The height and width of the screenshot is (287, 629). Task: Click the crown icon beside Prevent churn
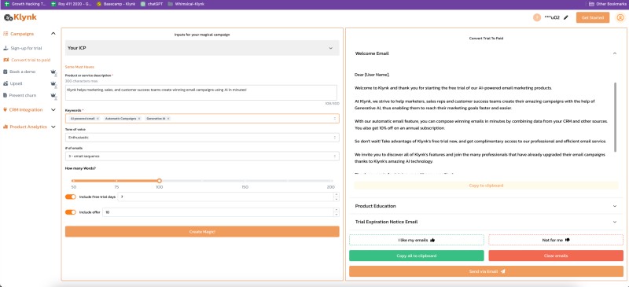click(x=53, y=95)
